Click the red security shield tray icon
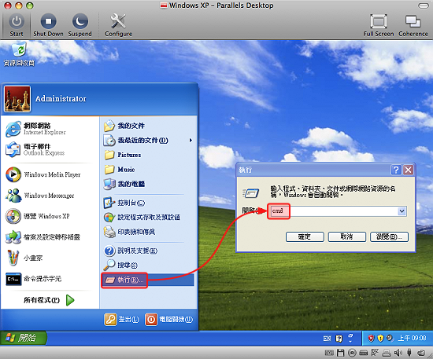Screen dimensions: 433x359 (371, 338)
